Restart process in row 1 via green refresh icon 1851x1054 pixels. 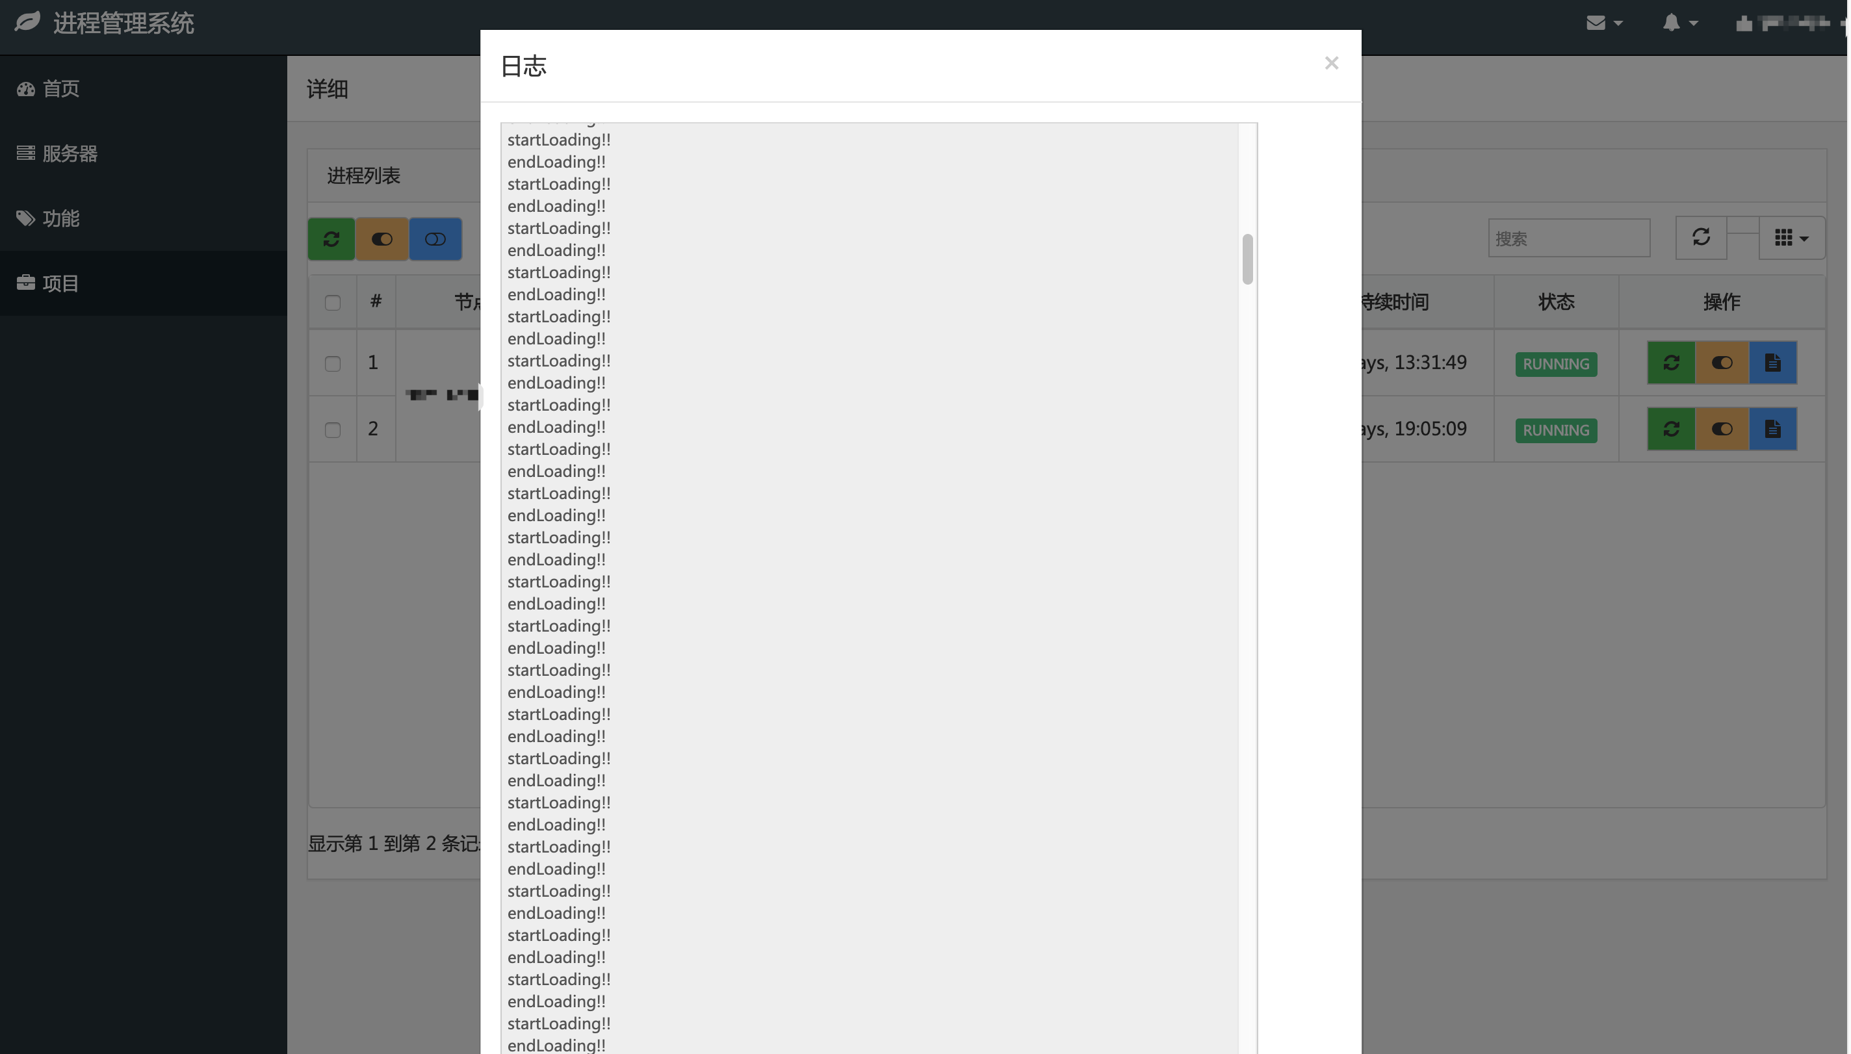[x=1671, y=363]
